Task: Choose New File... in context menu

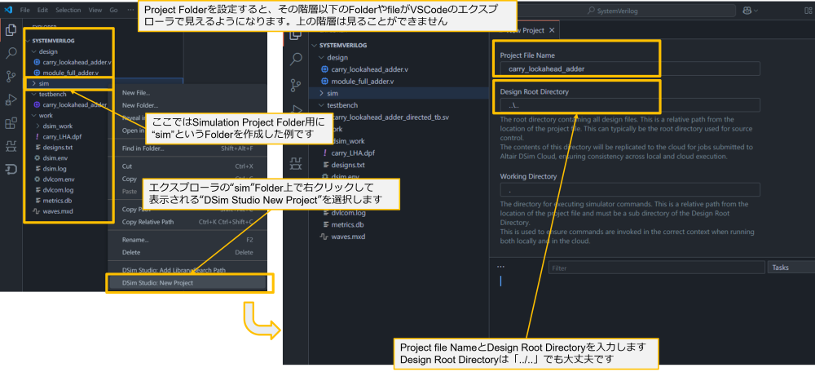Action: [x=136, y=93]
